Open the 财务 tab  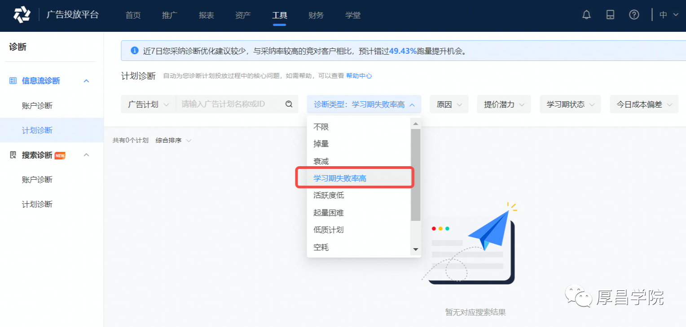tap(316, 15)
